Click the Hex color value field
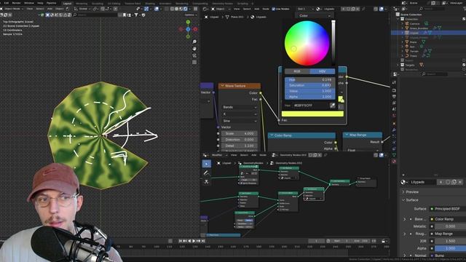 click(x=311, y=106)
